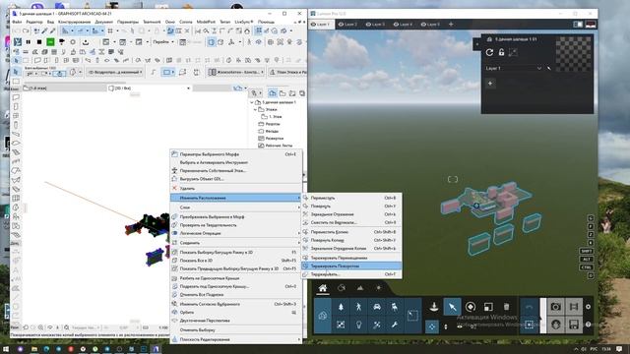Open Project Map icon in ArchiCAD navigator
The width and height of the screenshot is (630, 354).
click(x=273, y=93)
